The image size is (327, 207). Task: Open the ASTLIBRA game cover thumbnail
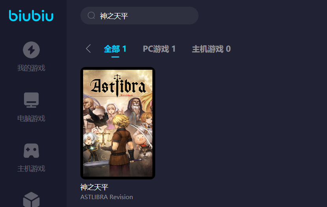point(118,123)
